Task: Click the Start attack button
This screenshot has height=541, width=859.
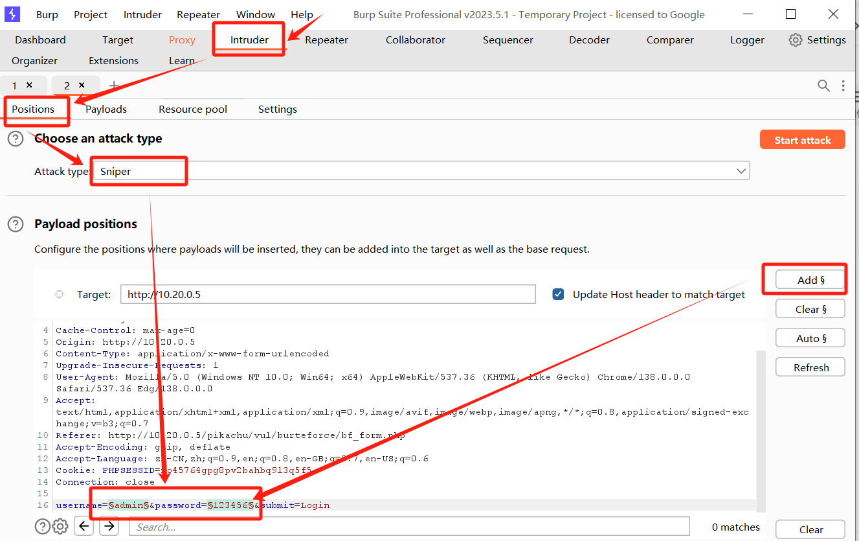Action: point(803,140)
